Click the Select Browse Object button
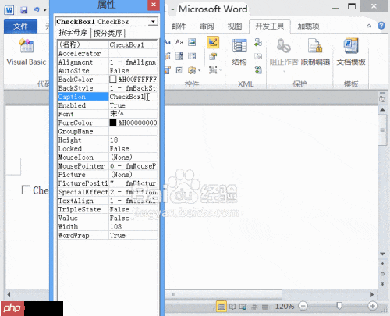This screenshot has height=316, width=390. [x=382, y=274]
